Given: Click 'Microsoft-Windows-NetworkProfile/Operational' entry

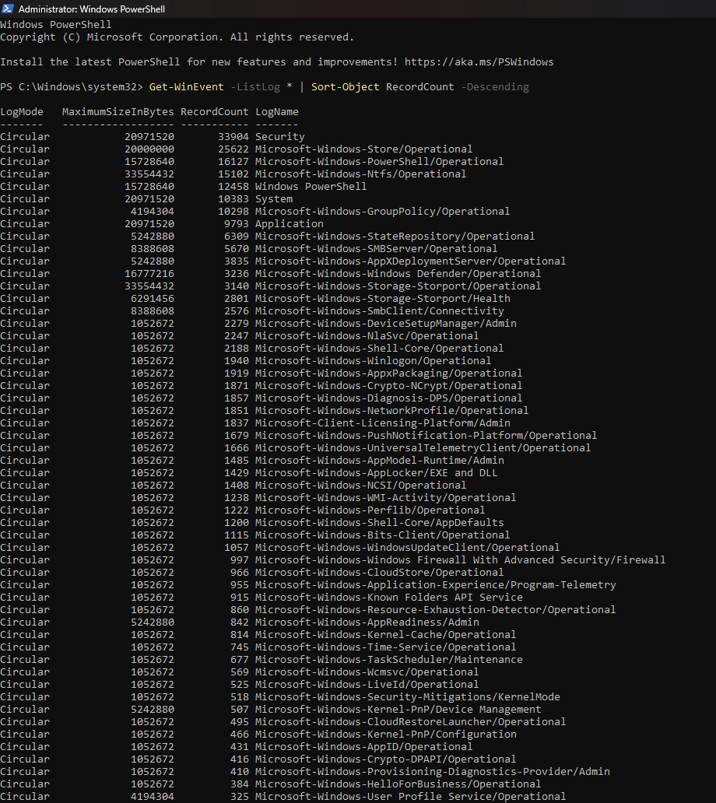Looking at the screenshot, I should coord(391,411).
